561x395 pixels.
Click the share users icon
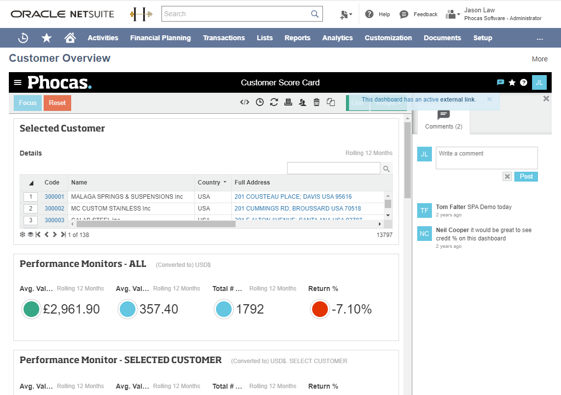pos(302,103)
